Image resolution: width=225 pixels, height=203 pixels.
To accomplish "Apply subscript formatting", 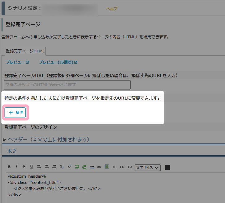I will coord(62,167).
